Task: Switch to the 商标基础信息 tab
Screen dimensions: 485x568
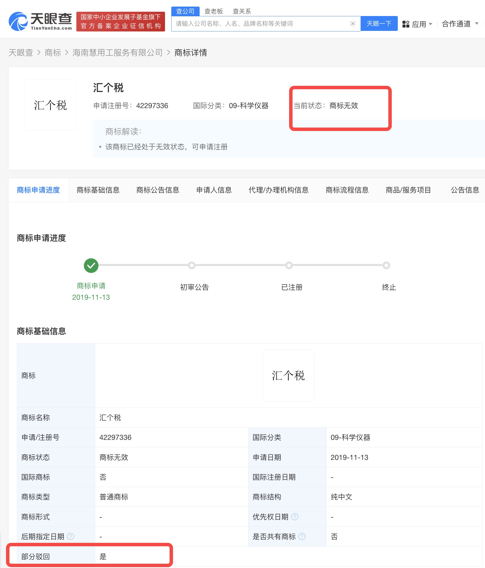Action: click(98, 190)
